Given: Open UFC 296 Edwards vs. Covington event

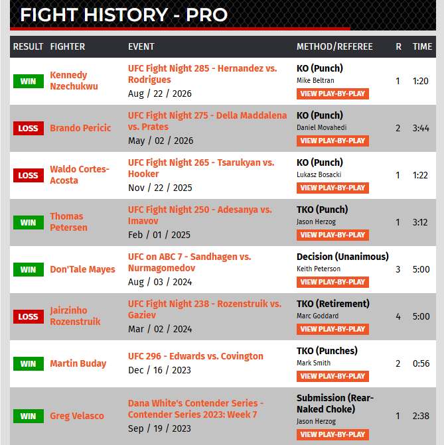Looking at the screenshot, I should point(195,356).
